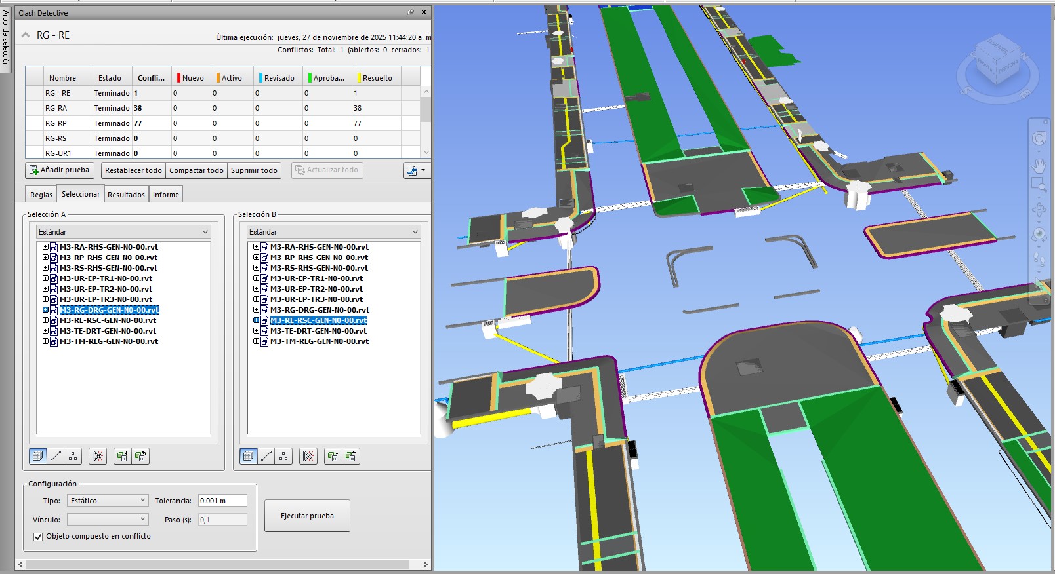Collapse the RG - RE test header
Image resolution: width=1055 pixels, height=574 pixels.
[26, 35]
